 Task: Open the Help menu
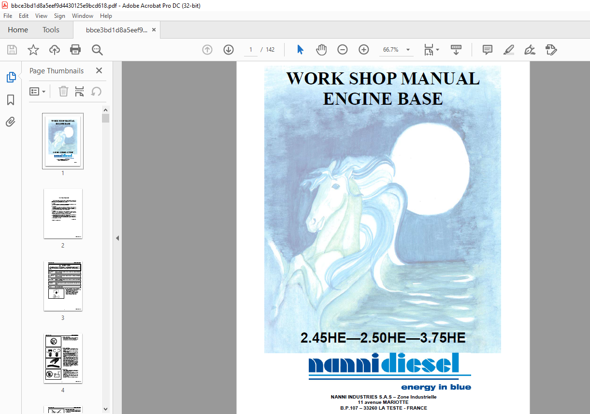[x=106, y=16]
